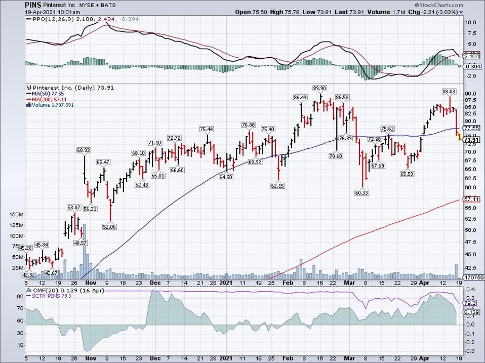
Task: Select the 68.93 price label
Action: tap(84, 150)
